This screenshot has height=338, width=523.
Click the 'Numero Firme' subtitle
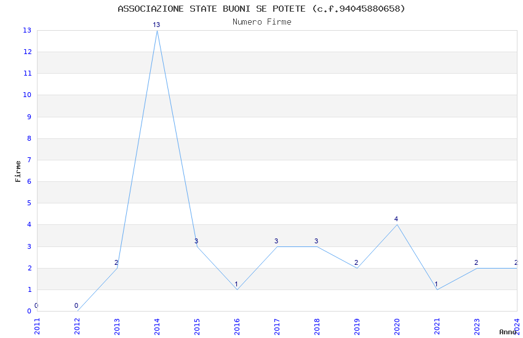[x=262, y=22]
